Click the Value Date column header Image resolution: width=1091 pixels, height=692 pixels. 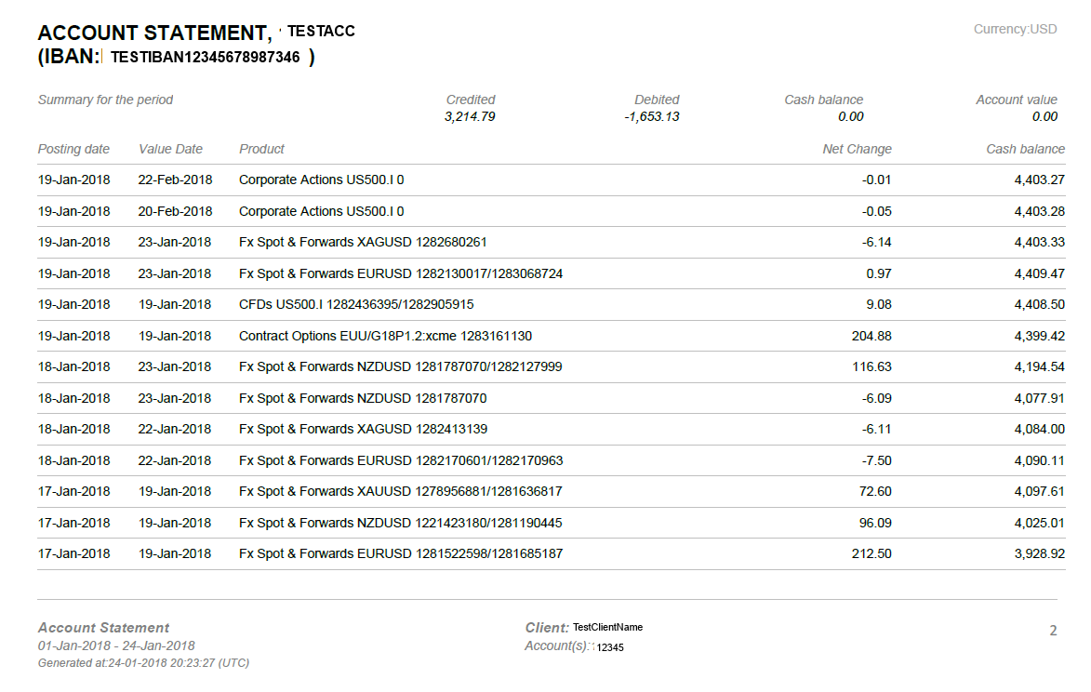170,149
